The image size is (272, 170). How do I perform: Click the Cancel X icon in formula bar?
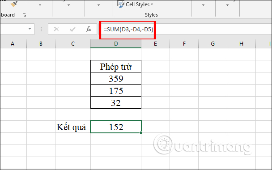[x=56, y=29]
